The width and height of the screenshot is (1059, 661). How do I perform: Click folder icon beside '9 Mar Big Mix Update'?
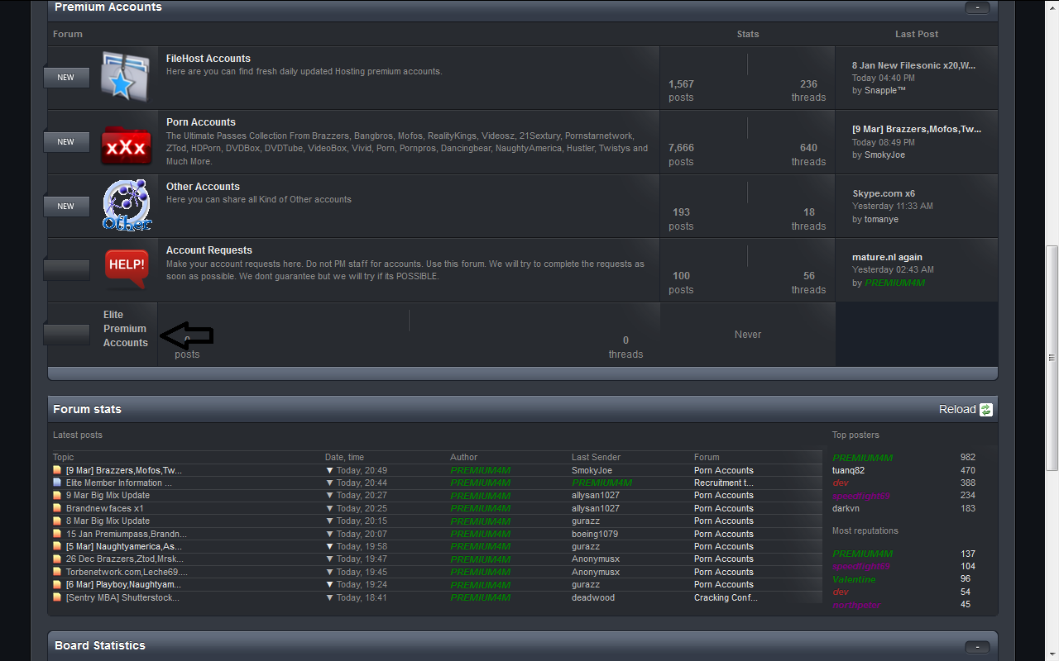coord(57,496)
